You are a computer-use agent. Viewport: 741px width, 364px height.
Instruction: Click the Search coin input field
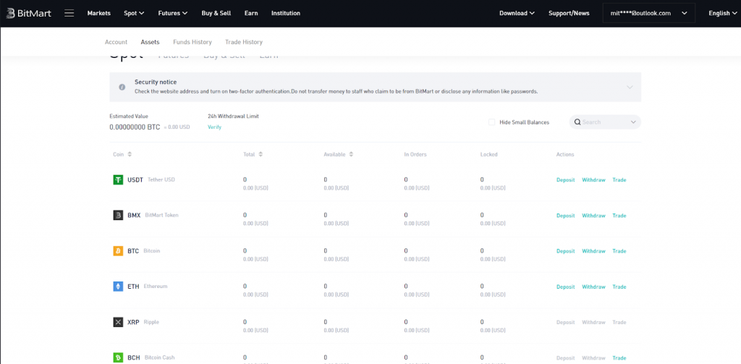click(605, 122)
